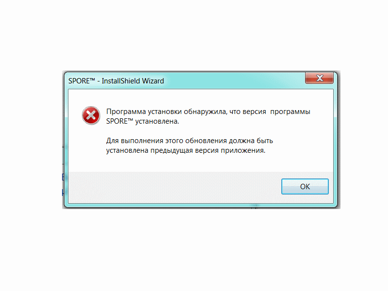The width and height of the screenshot is (388, 291).
Task: Click the word программы ending the first line
Action: (290, 112)
